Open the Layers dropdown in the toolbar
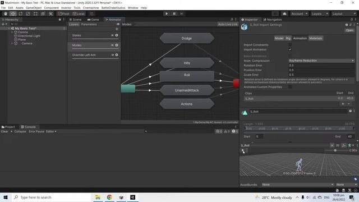 [320, 13]
